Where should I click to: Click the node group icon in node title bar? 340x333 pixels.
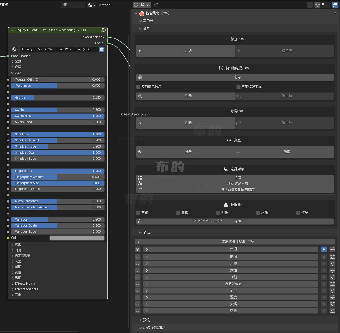103,30
